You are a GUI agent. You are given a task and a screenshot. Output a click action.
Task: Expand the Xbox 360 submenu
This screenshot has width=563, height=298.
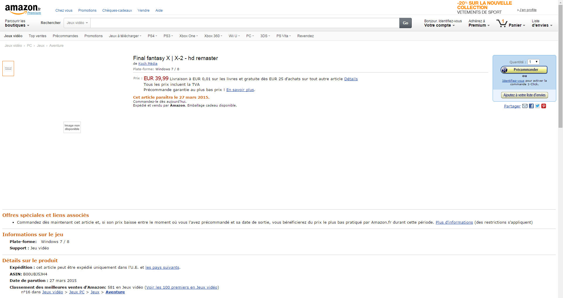tap(213, 36)
